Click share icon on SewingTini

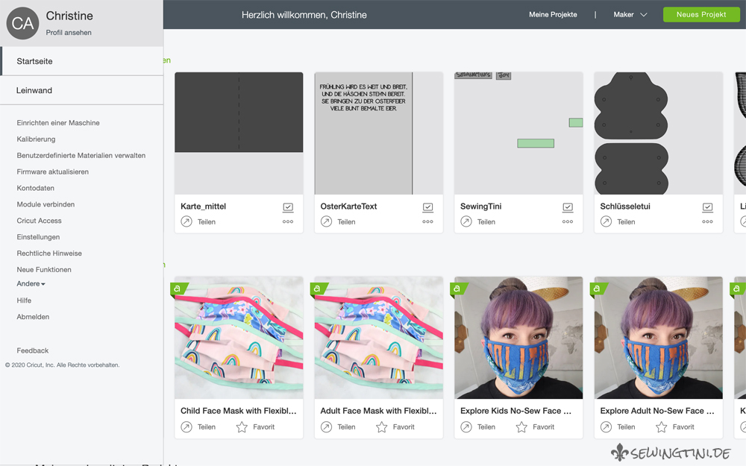466,221
